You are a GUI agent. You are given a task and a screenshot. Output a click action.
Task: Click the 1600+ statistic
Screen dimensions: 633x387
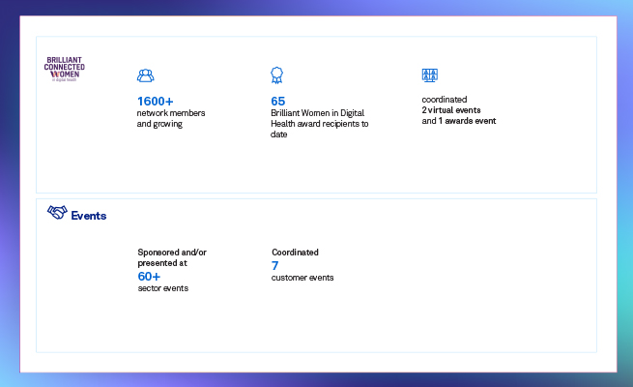(155, 101)
